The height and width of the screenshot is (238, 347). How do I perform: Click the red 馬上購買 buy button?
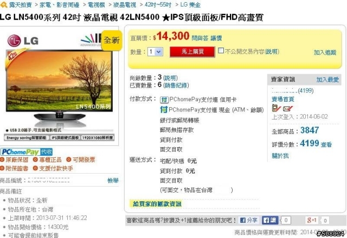[x=192, y=52]
